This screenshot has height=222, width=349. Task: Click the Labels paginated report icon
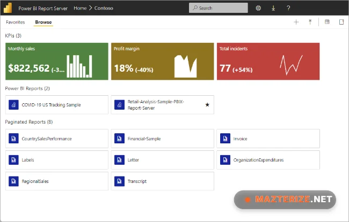coord(13,160)
